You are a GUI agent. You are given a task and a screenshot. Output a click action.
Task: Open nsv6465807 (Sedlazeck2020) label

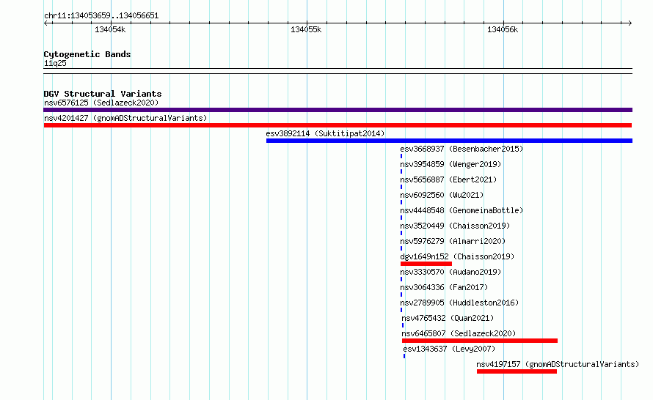click(x=459, y=333)
